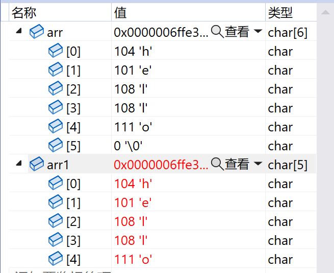Screen dimensions: 334x273
Task: Select cube icon of arr element [5]
Action: tap(56, 145)
